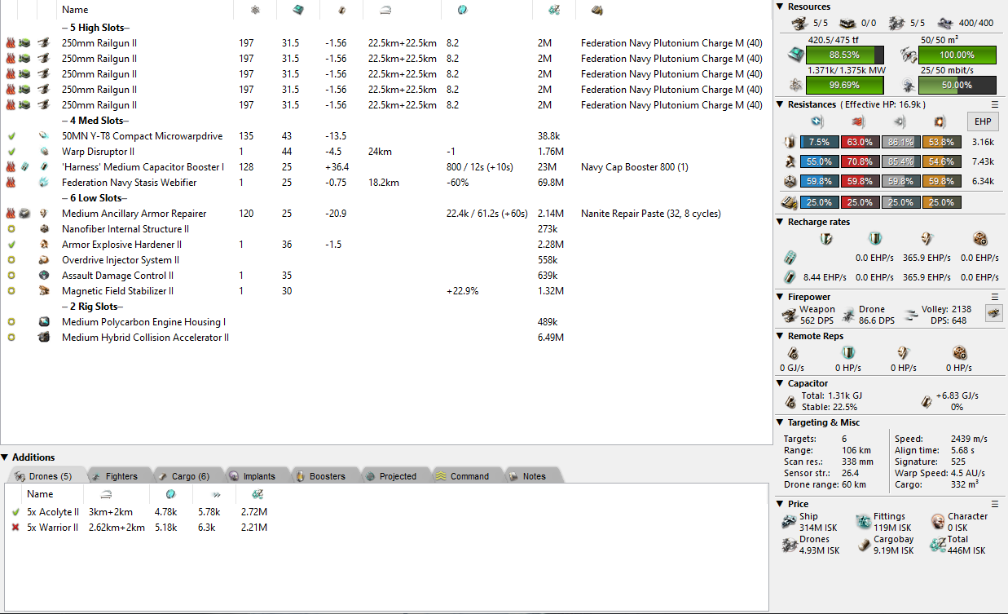Image resolution: width=1008 pixels, height=614 pixels.
Task: Click the capacitor usage column header icon
Action: pyautogui.click(x=341, y=10)
